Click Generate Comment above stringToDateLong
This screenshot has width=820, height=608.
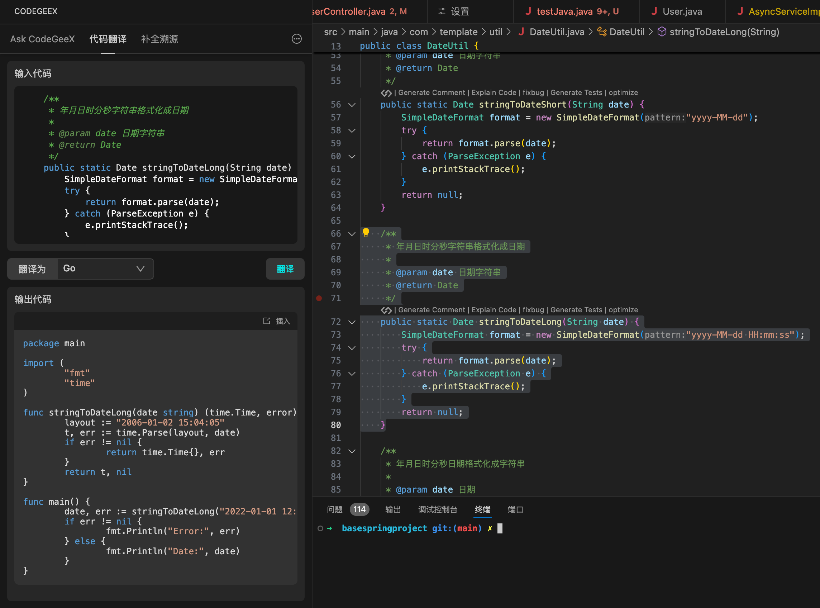click(432, 310)
